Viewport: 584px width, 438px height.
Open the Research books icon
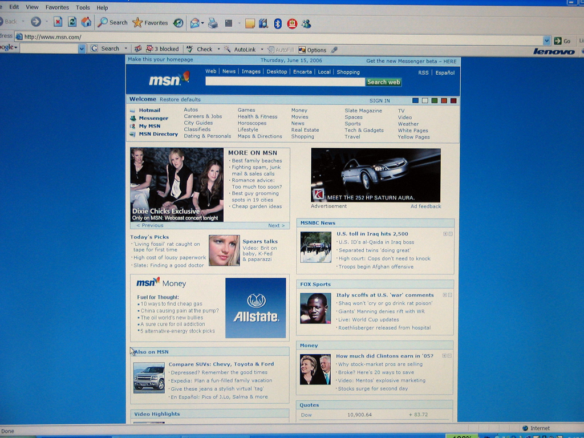pyautogui.click(x=263, y=24)
